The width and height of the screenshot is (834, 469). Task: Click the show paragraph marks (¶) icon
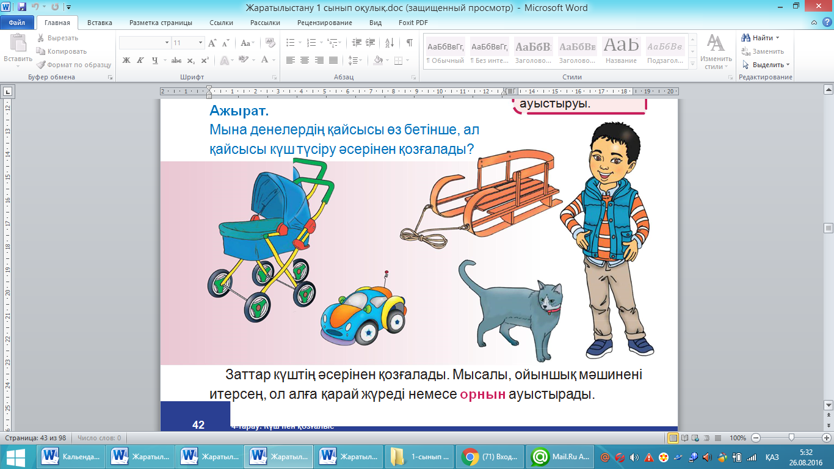(x=409, y=43)
